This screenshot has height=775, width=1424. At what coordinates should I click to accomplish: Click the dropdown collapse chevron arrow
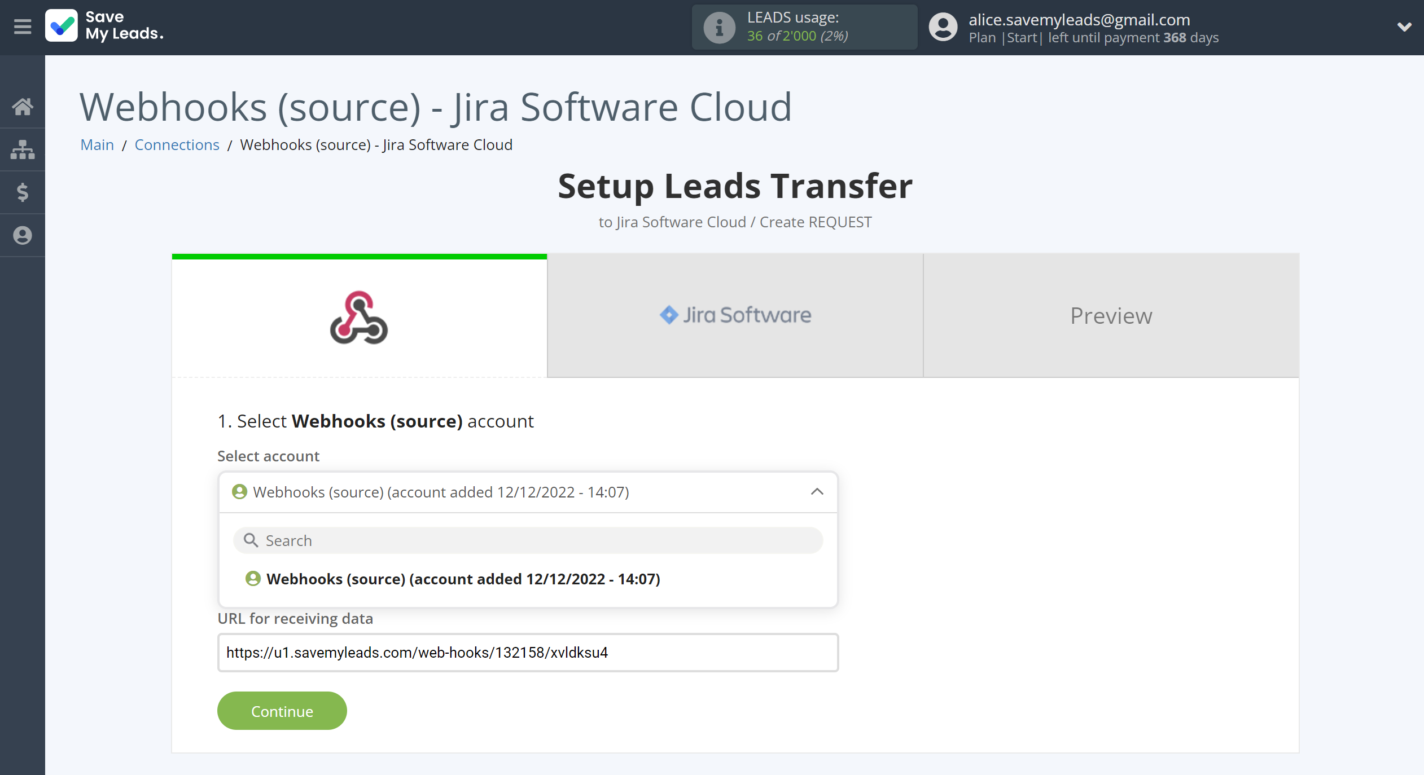[817, 492]
